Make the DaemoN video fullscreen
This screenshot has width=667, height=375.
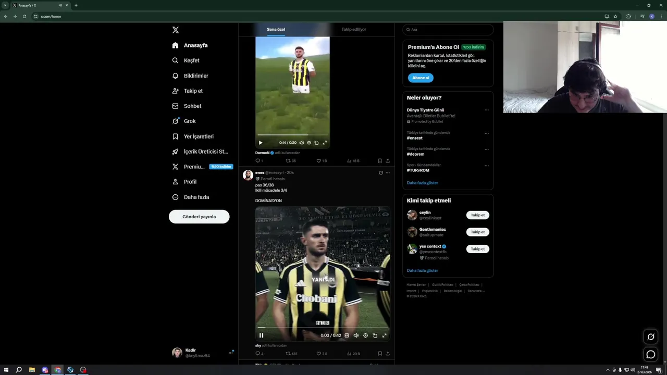point(325,143)
